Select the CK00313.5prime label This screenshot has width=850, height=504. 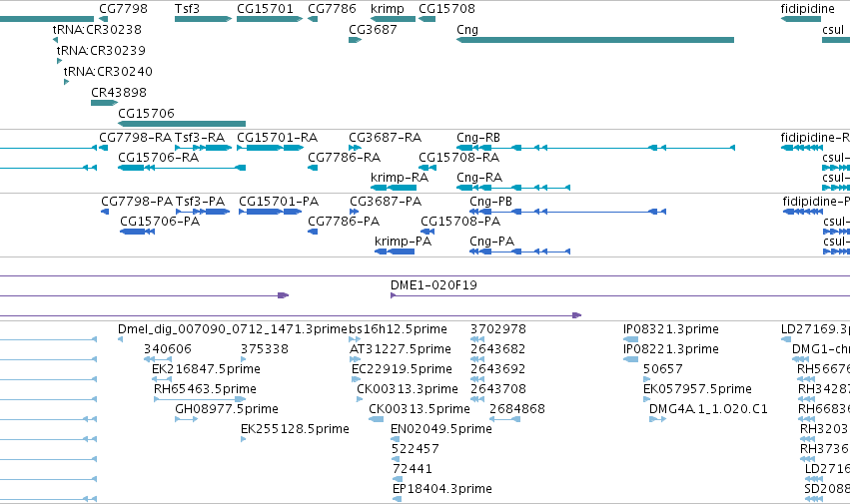click(x=420, y=409)
